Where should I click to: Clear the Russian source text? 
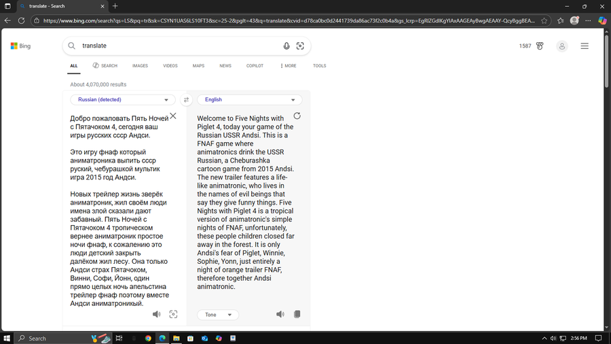[173, 116]
